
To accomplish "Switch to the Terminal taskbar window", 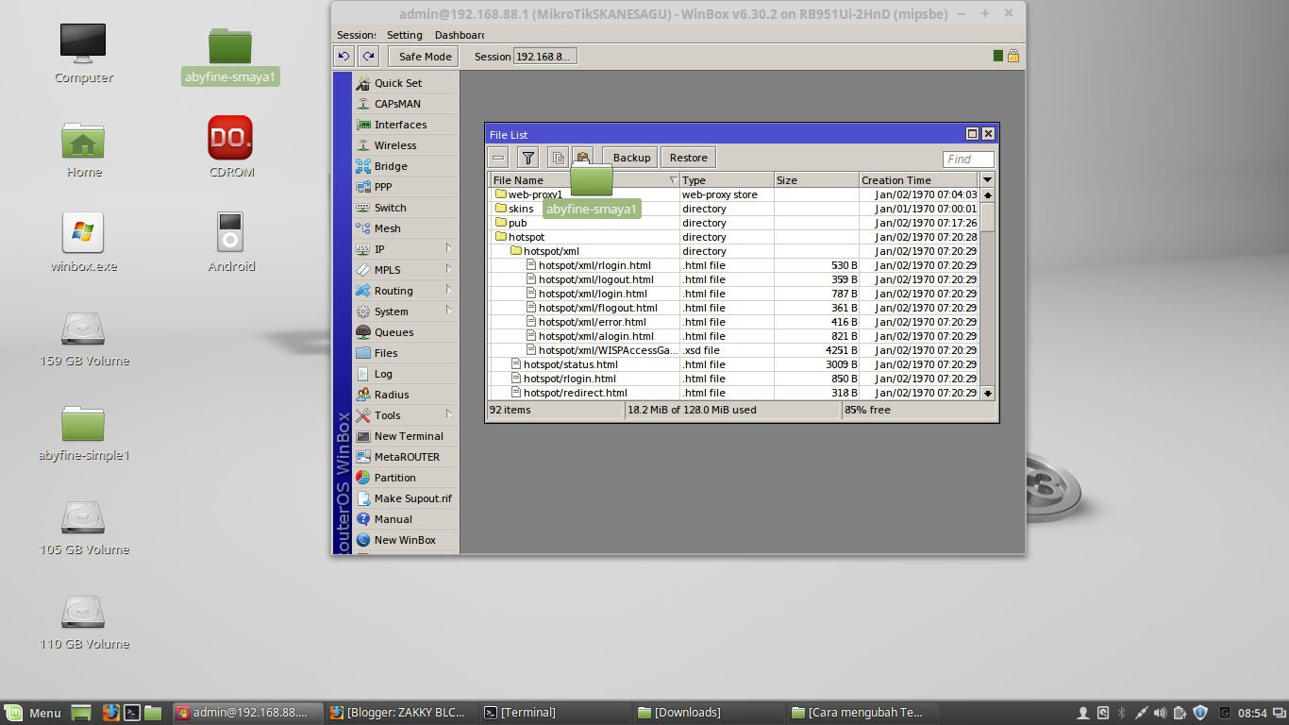I will click(x=555, y=713).
